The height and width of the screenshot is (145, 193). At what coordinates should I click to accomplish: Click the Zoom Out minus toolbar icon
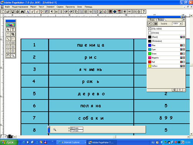[x=129, y=12]
